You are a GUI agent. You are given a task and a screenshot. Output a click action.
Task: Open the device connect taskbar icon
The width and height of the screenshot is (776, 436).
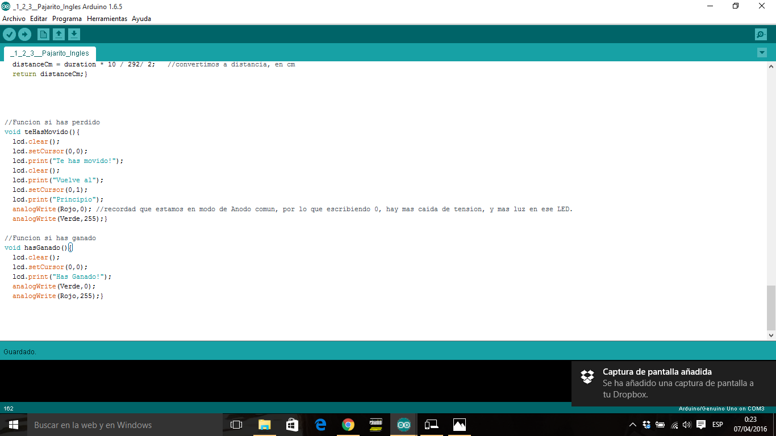tap(432, 425)
